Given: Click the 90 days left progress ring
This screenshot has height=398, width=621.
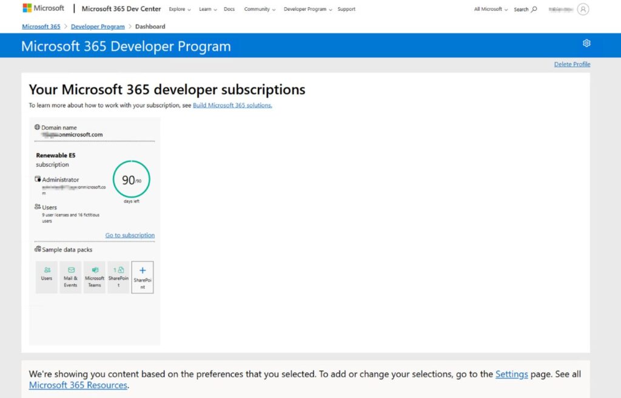Looking at the screenshot, I should [x=131, y=180].
